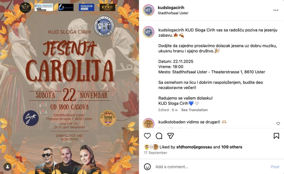Share the post via paper plane icon
The width and height of the screenshot is (284, 174).
click(171, 136)
